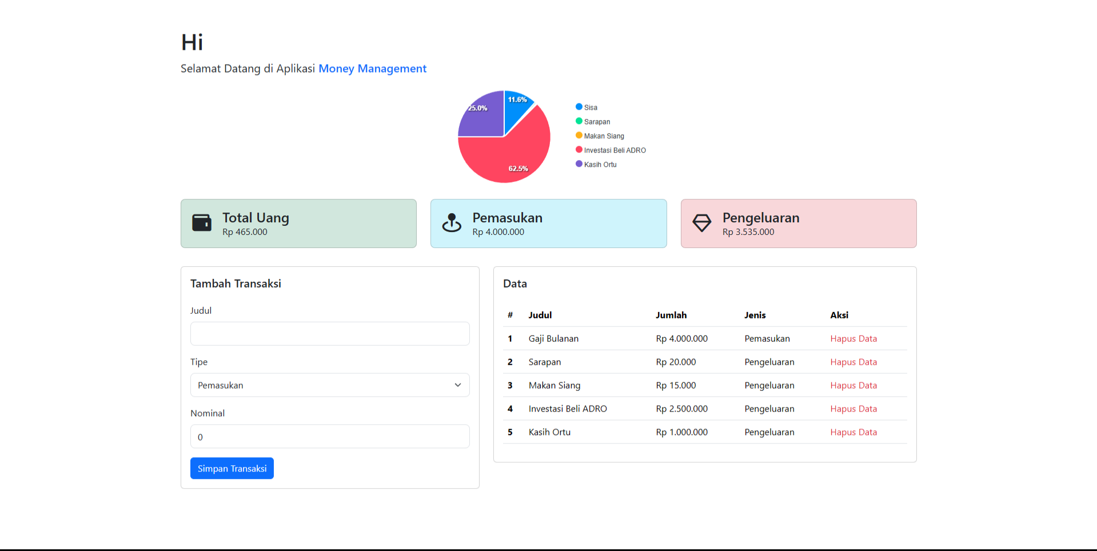Click inside the Judul input field
This screenshot has height=551, width=1097.
[330, 333]
